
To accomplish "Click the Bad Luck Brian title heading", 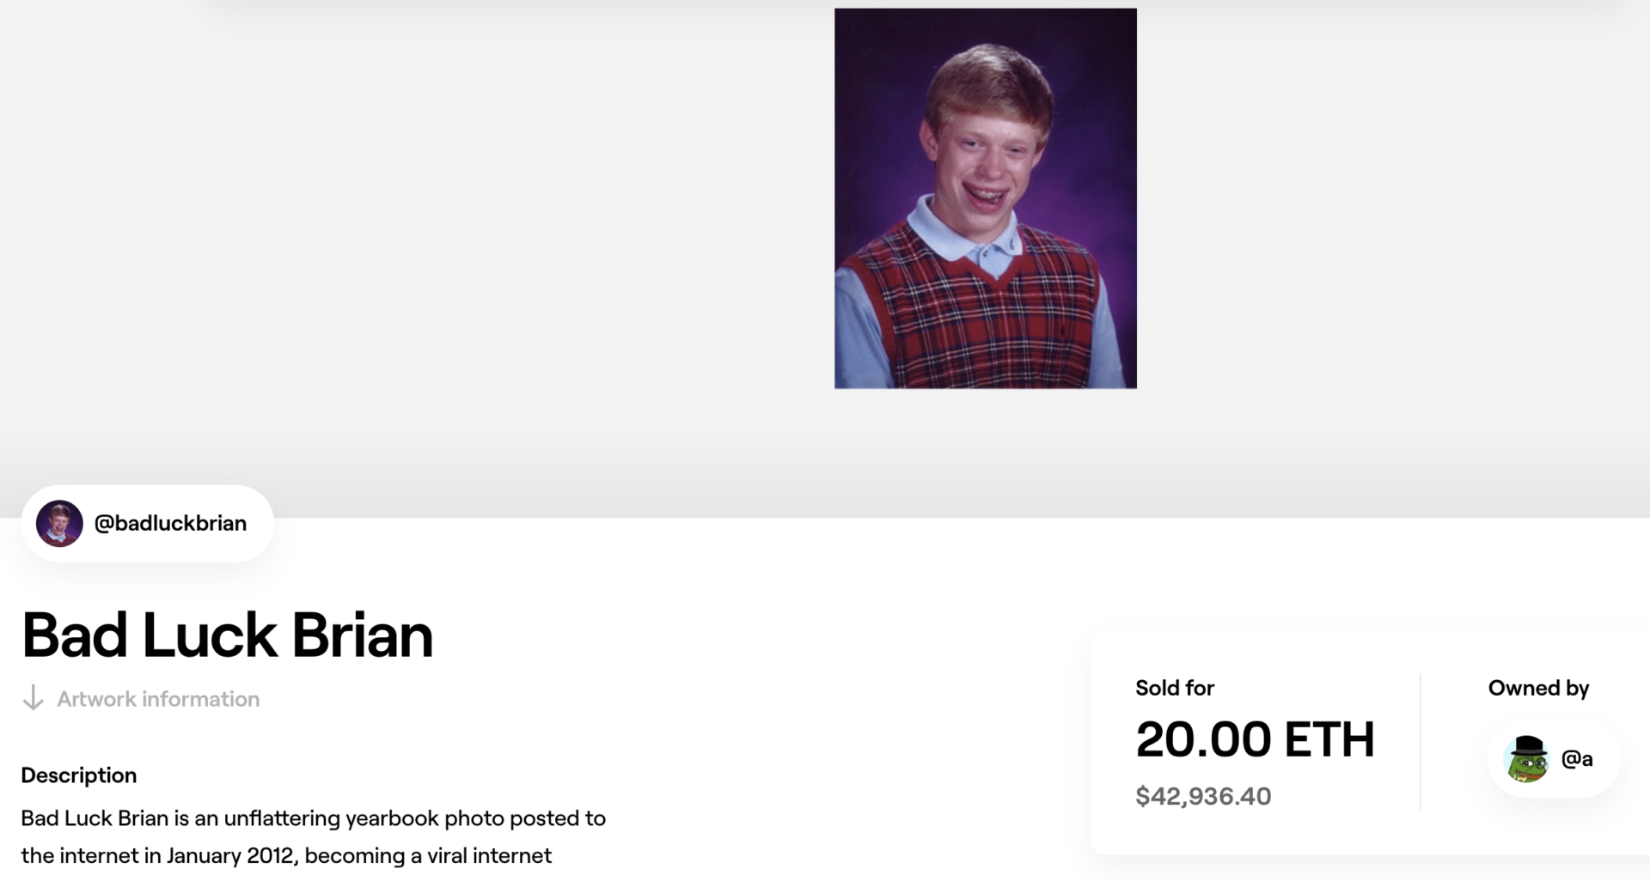I will point(227,635).
